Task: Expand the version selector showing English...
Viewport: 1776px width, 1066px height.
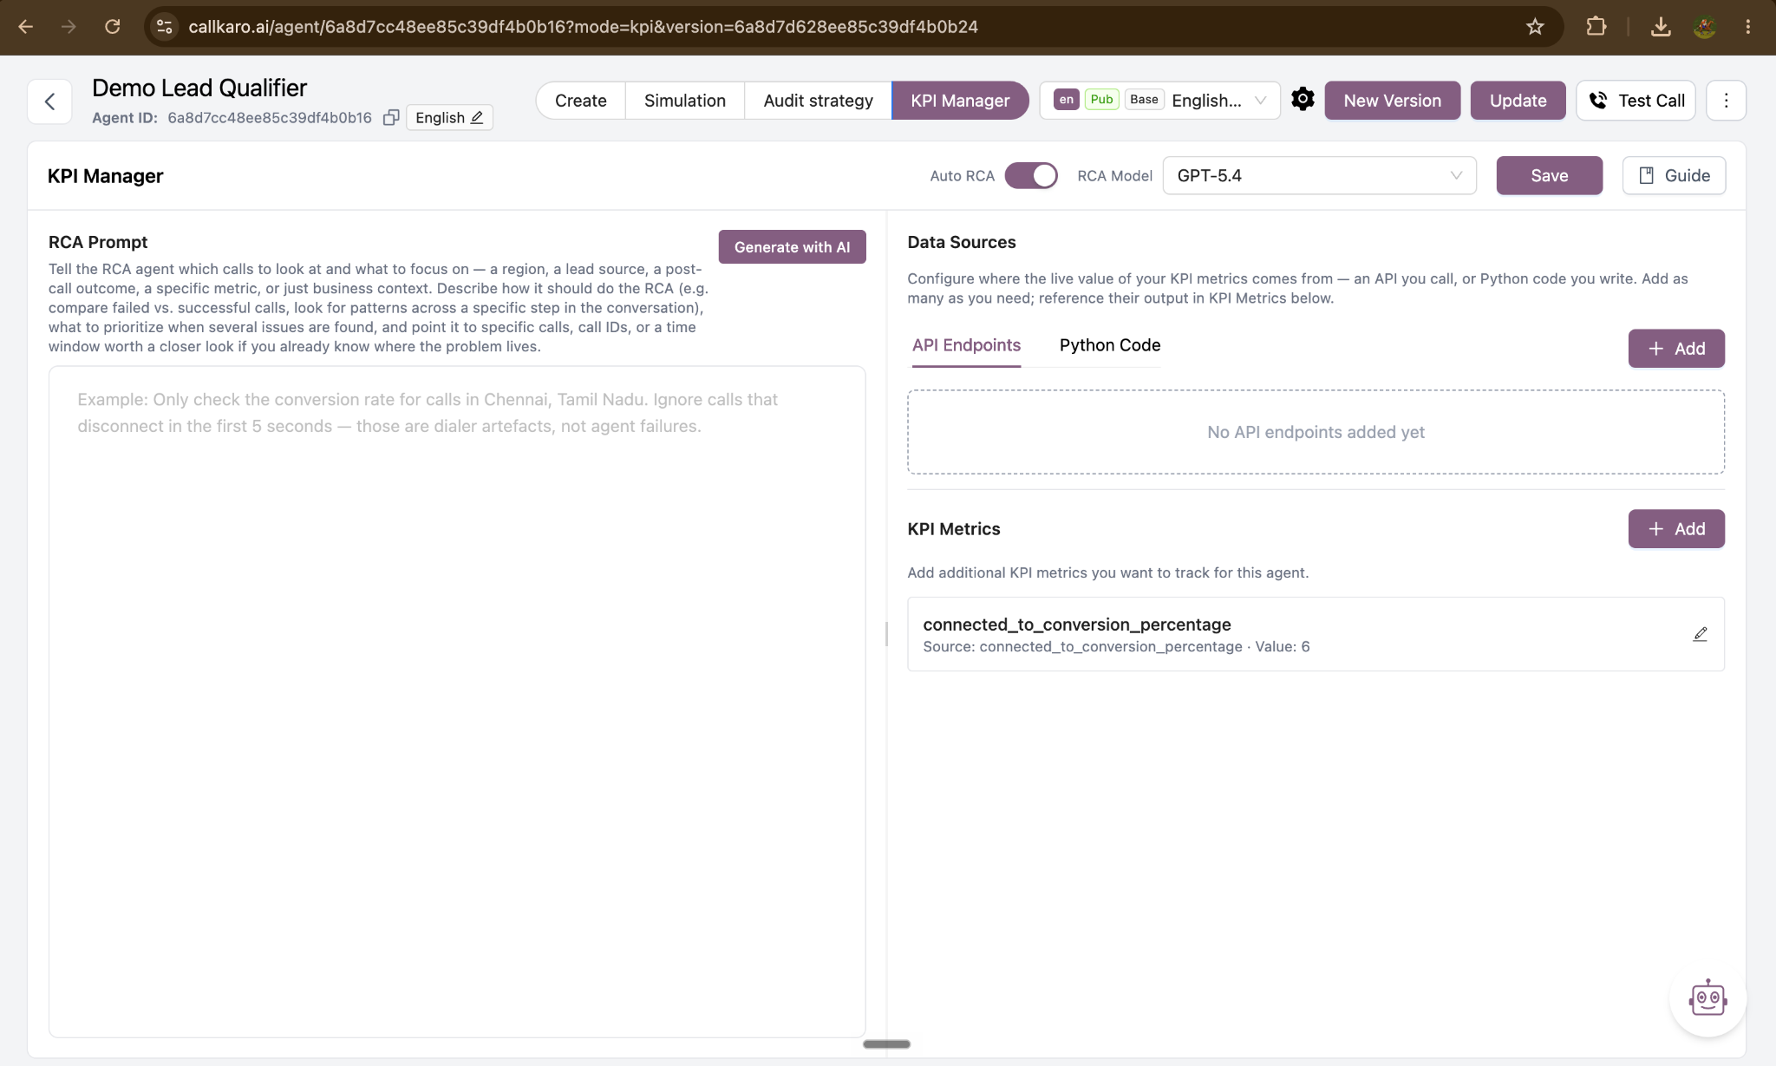Action: [1159, 101]
